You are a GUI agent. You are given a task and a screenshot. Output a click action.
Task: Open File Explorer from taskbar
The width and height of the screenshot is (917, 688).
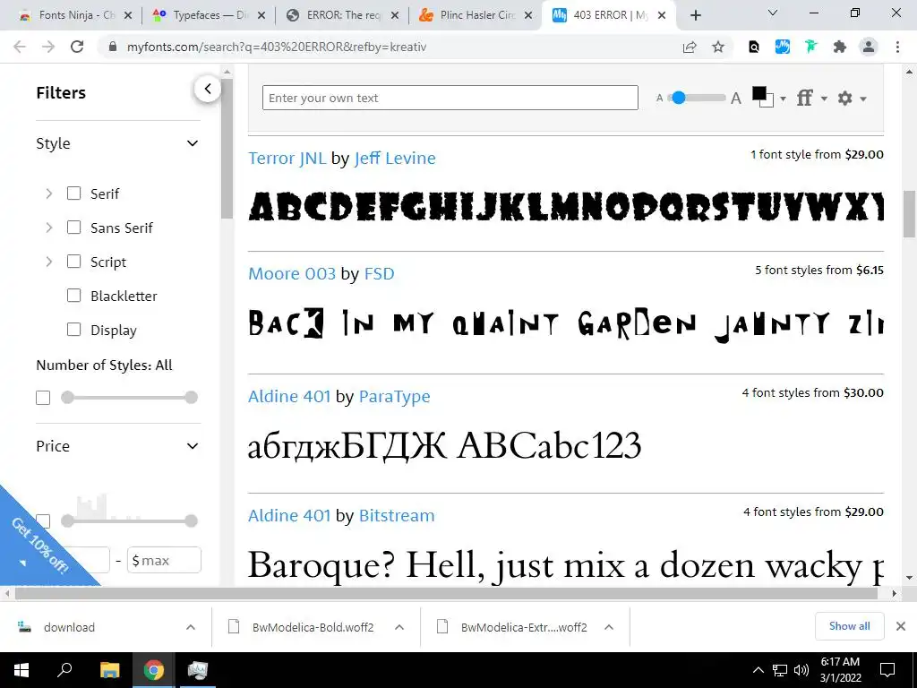(109, 670)
